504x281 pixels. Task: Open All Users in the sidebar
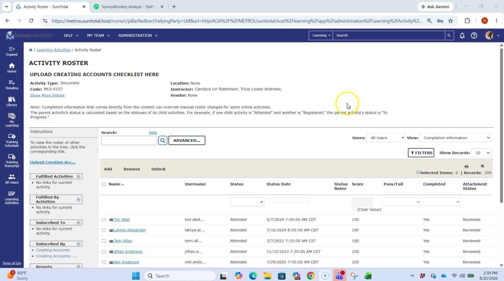[11, 179]
